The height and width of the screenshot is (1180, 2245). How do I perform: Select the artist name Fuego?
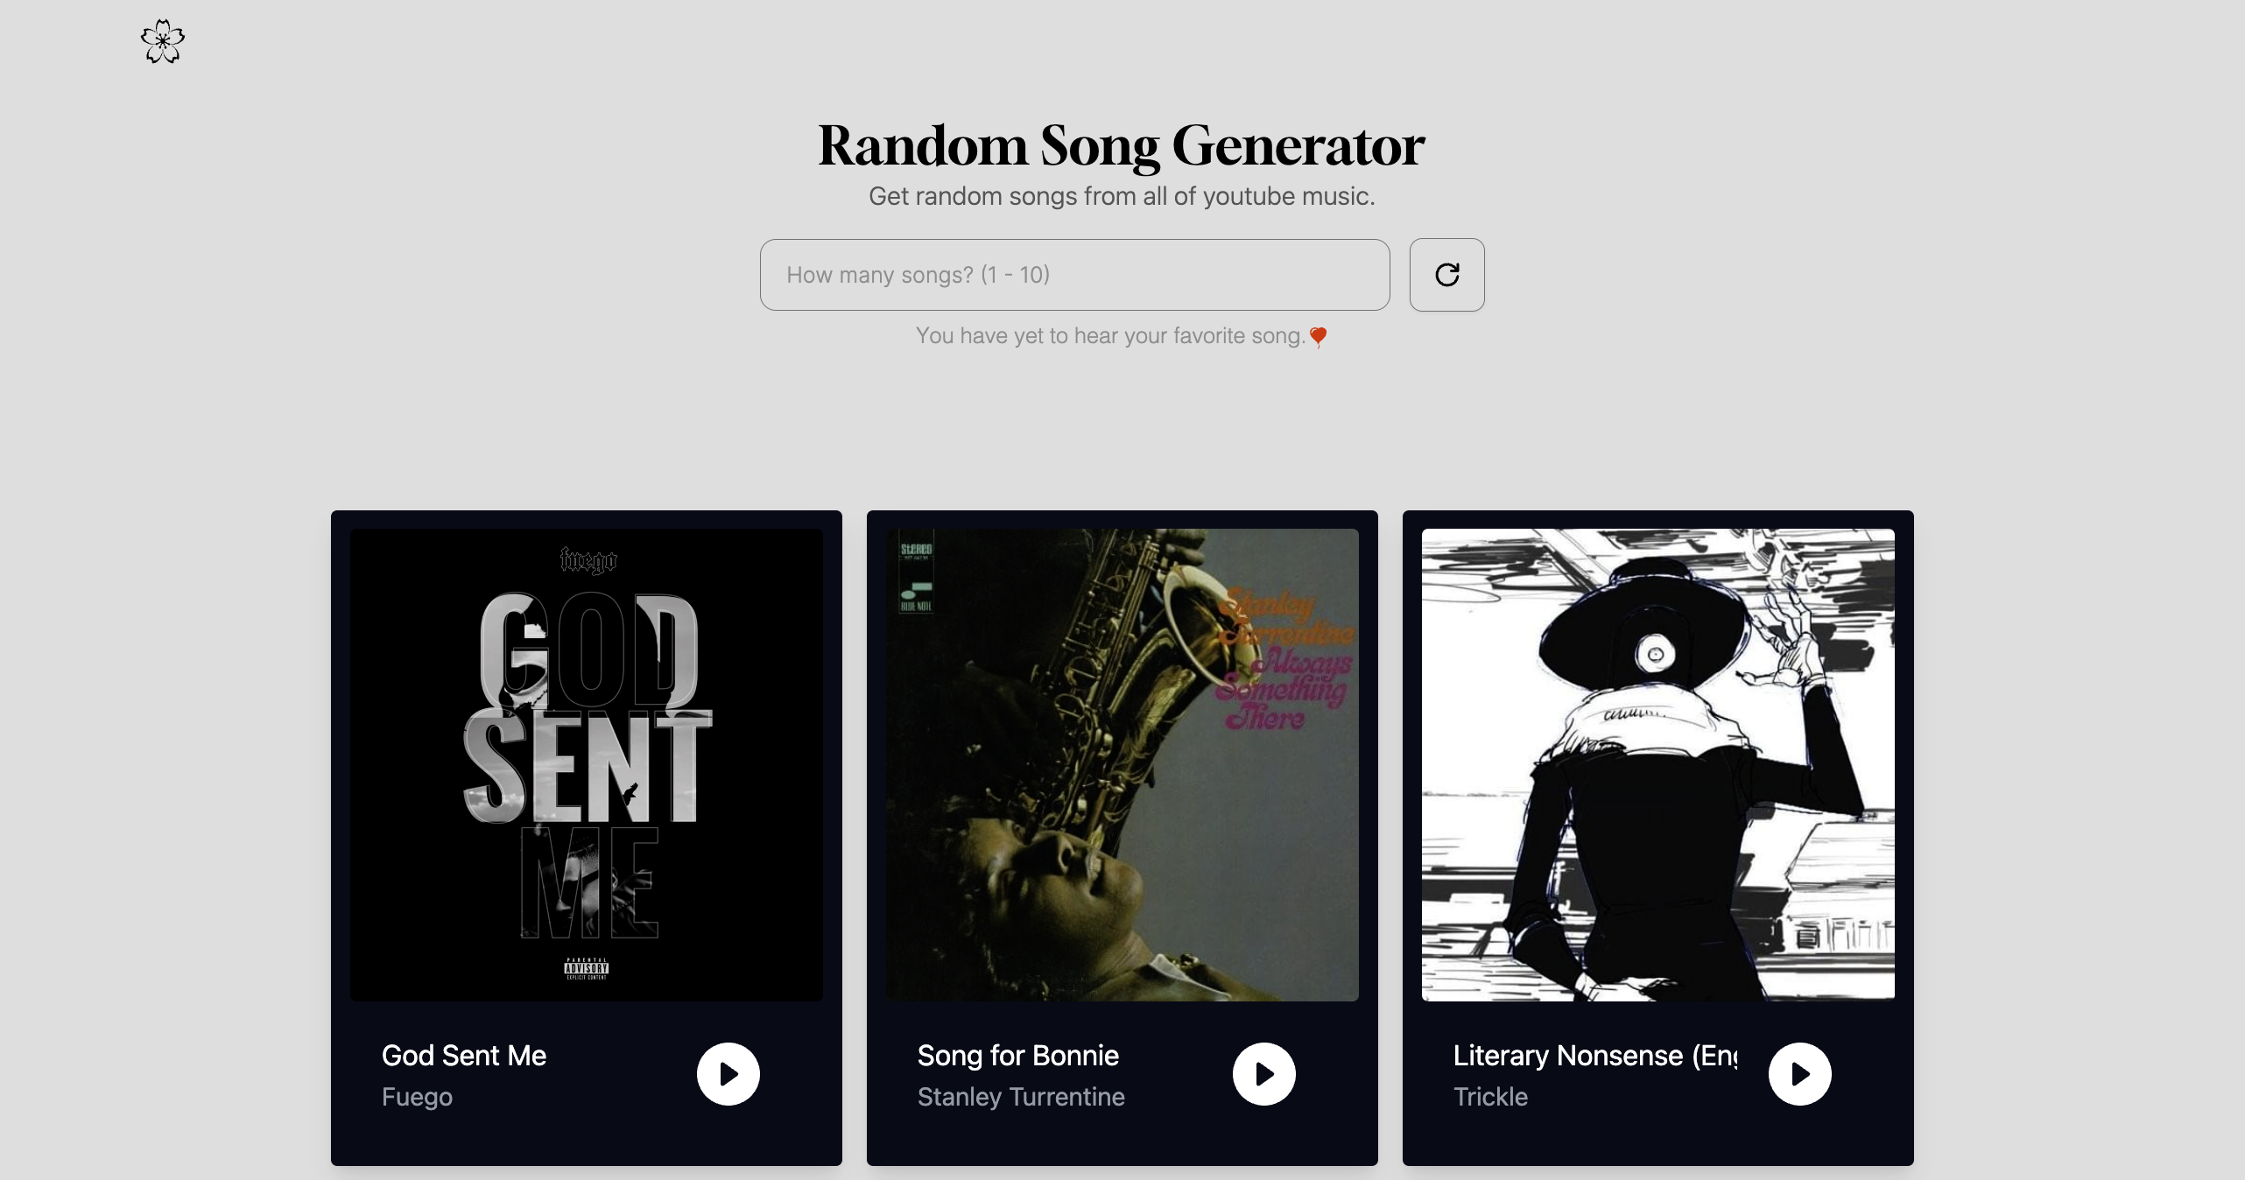pos(417,1097)
